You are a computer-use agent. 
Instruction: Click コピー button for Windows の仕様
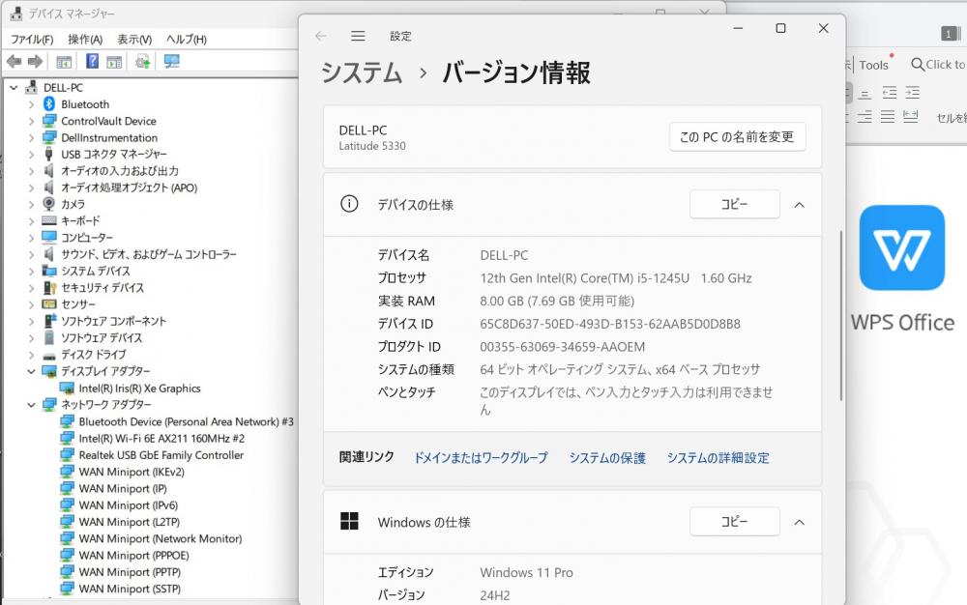click(x=735, y=521)
